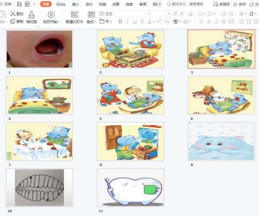Select slide 5 dentist monkey thumbnail
Image resolution: width=259 pixels, height=216 pixels.
click(x=130, y=95)
